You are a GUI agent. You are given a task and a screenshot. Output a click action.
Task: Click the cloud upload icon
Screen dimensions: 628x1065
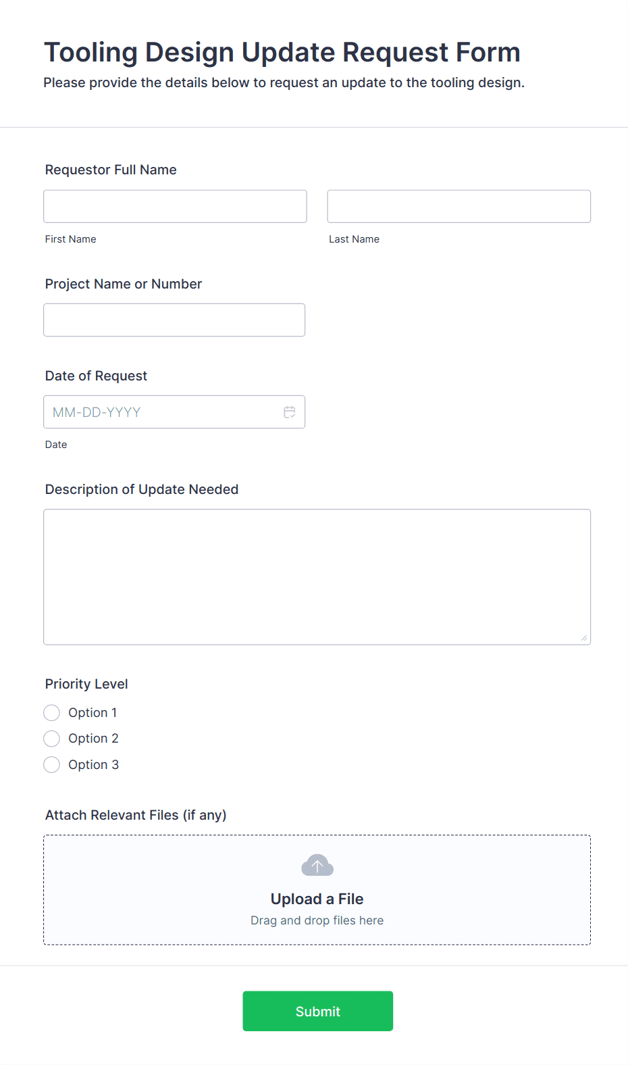pos(317,866)
